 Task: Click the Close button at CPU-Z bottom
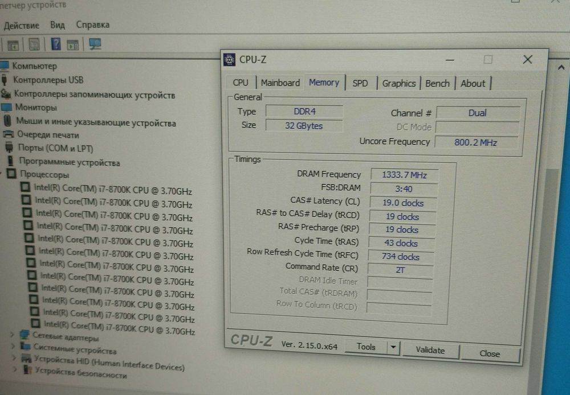click(x=489, y=353)
